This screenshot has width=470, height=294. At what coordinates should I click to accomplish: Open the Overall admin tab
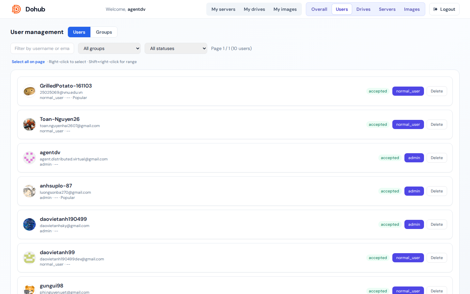pos(319,9)
